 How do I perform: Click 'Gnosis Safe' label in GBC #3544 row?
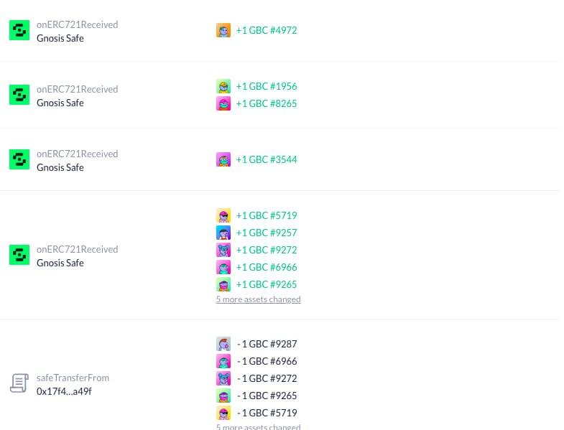click(60, 167)
